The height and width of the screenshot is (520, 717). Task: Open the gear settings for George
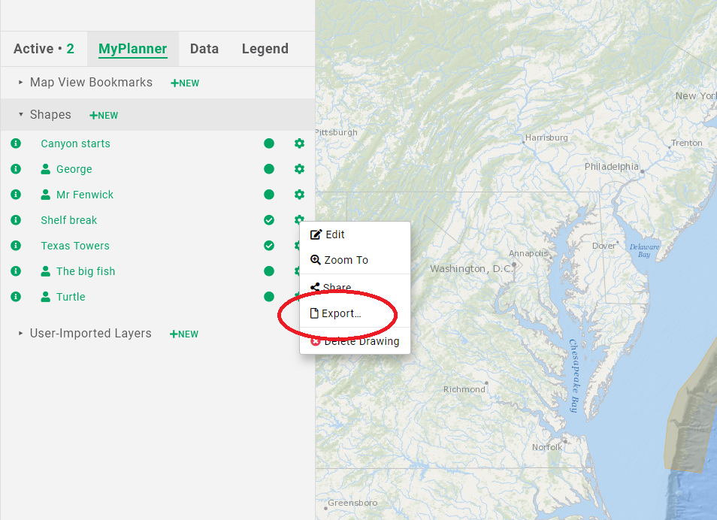tap(299, 169)
